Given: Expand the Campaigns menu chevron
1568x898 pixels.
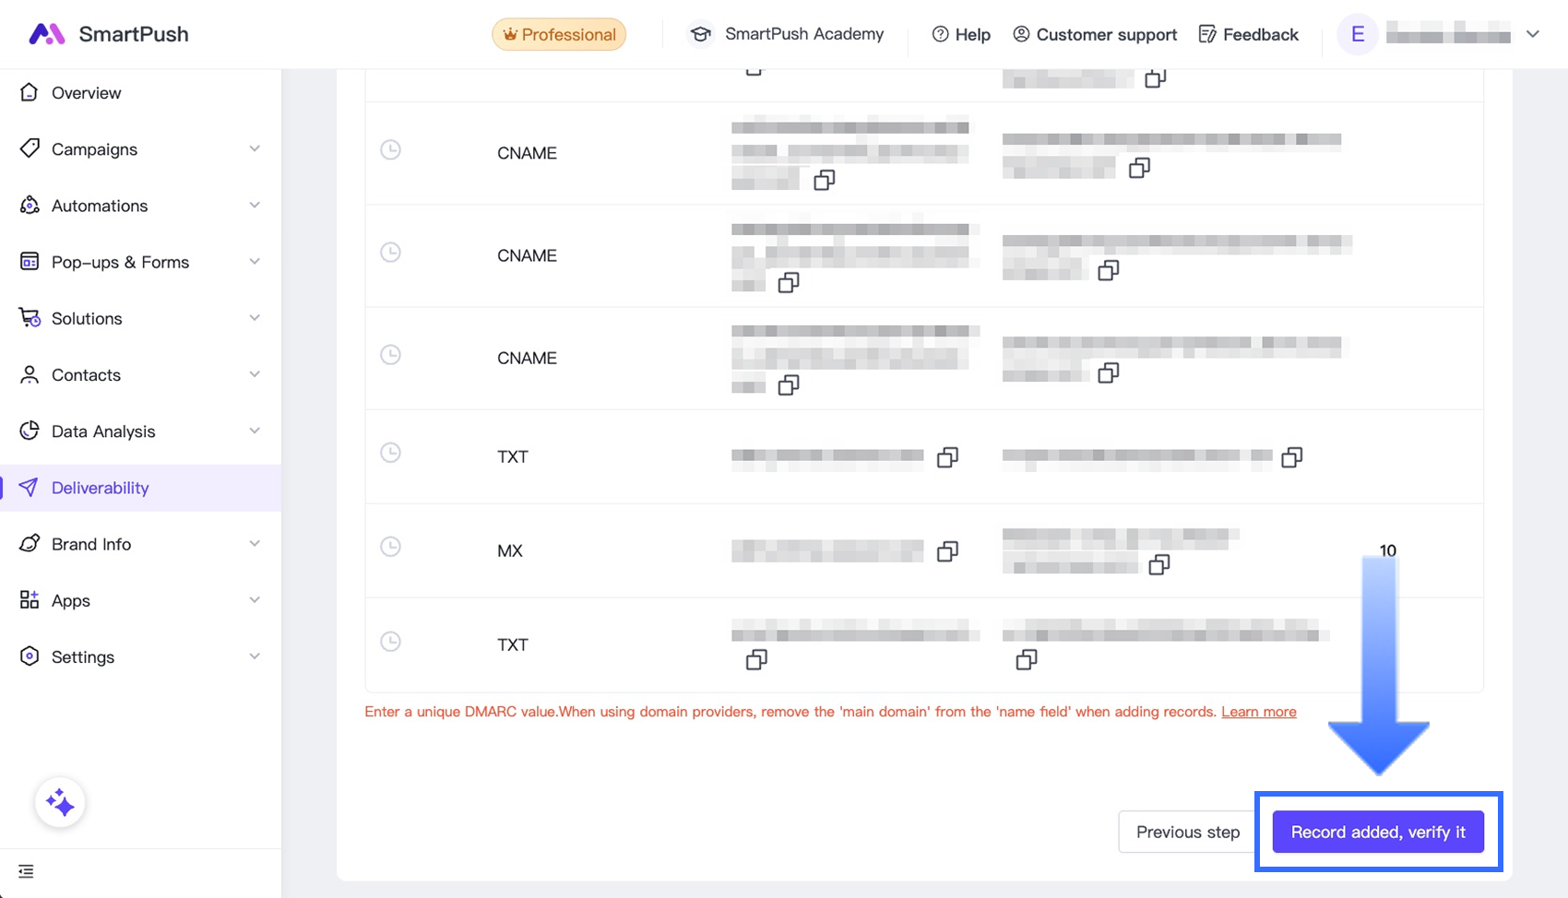Looking at the screenshot, I should 255,148.
